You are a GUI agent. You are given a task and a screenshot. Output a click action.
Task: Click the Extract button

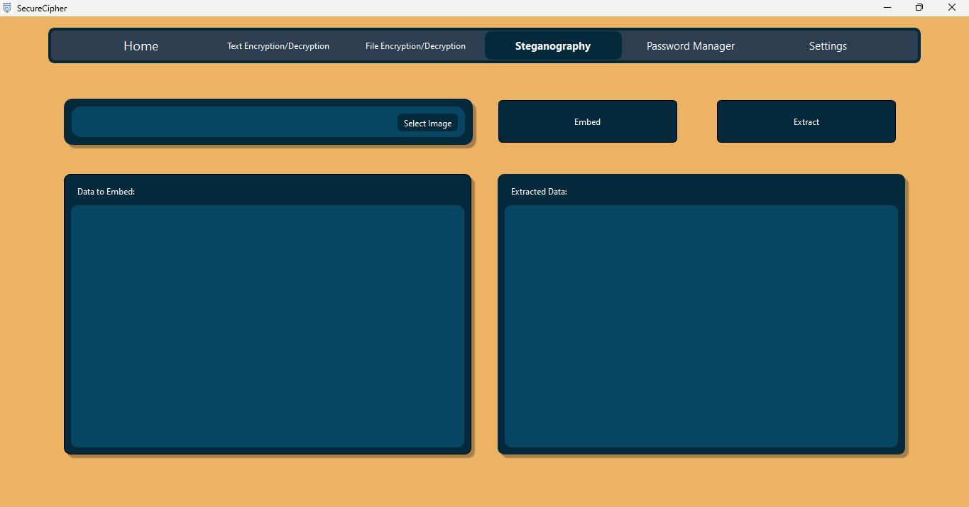[x=806, y=122]
